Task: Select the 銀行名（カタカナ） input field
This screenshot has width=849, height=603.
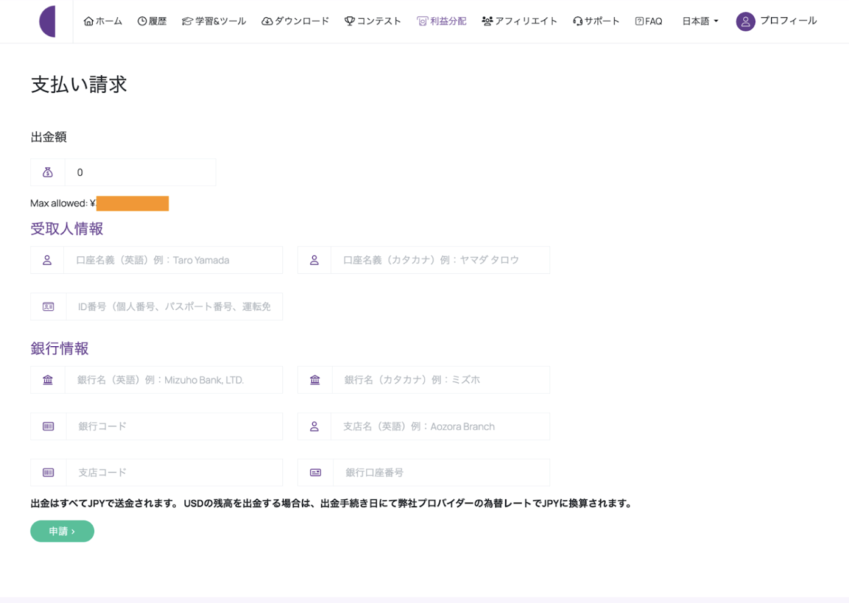Action: click(x=440, y=380)
